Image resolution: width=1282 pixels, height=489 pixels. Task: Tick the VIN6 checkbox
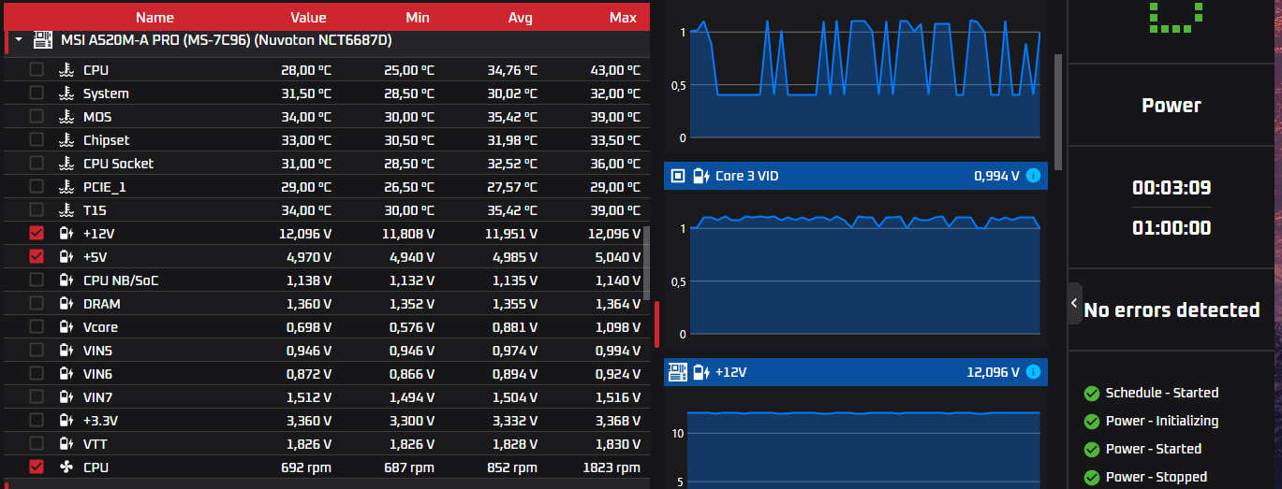(x=37, y=373)
